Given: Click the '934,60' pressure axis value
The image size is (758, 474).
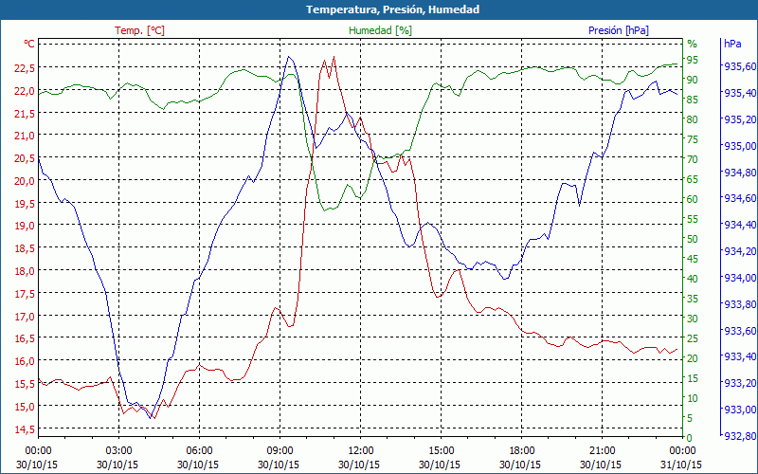Looking at the screenshot, I should click(738, 198).
